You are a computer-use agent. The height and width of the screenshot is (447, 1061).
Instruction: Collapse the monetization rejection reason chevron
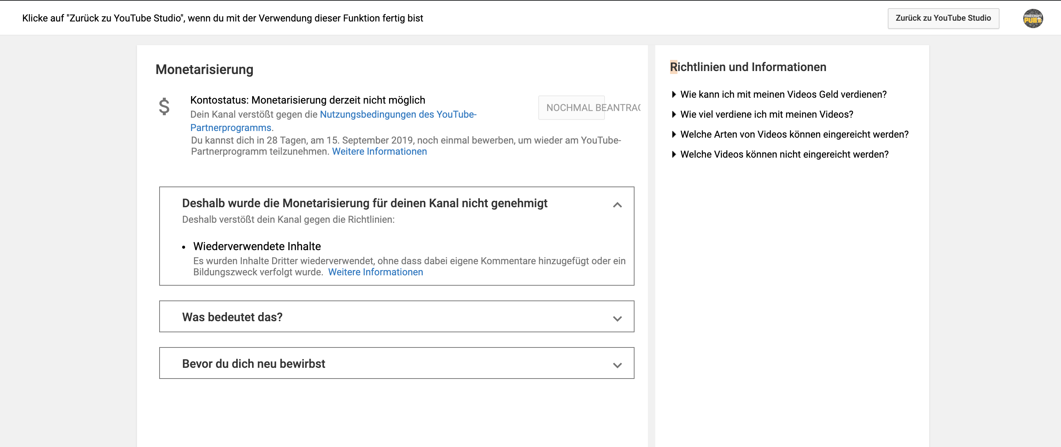(x=617, y=205)
